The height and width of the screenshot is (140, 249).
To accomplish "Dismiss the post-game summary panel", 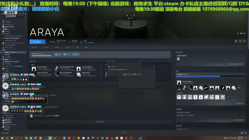I will tap(169, 61).
